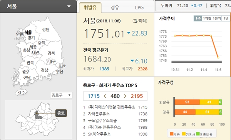Click the 가격구성 heading
The width and height of the screenshot is (231, 140).
[166, 82]
